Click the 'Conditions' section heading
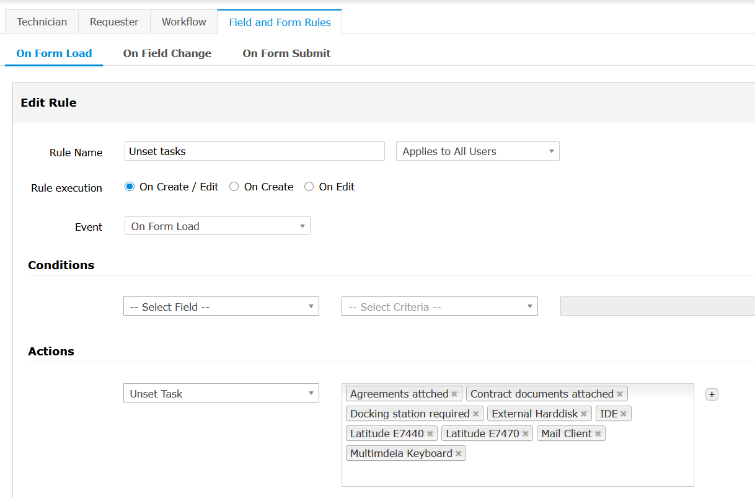 point(61,265)
